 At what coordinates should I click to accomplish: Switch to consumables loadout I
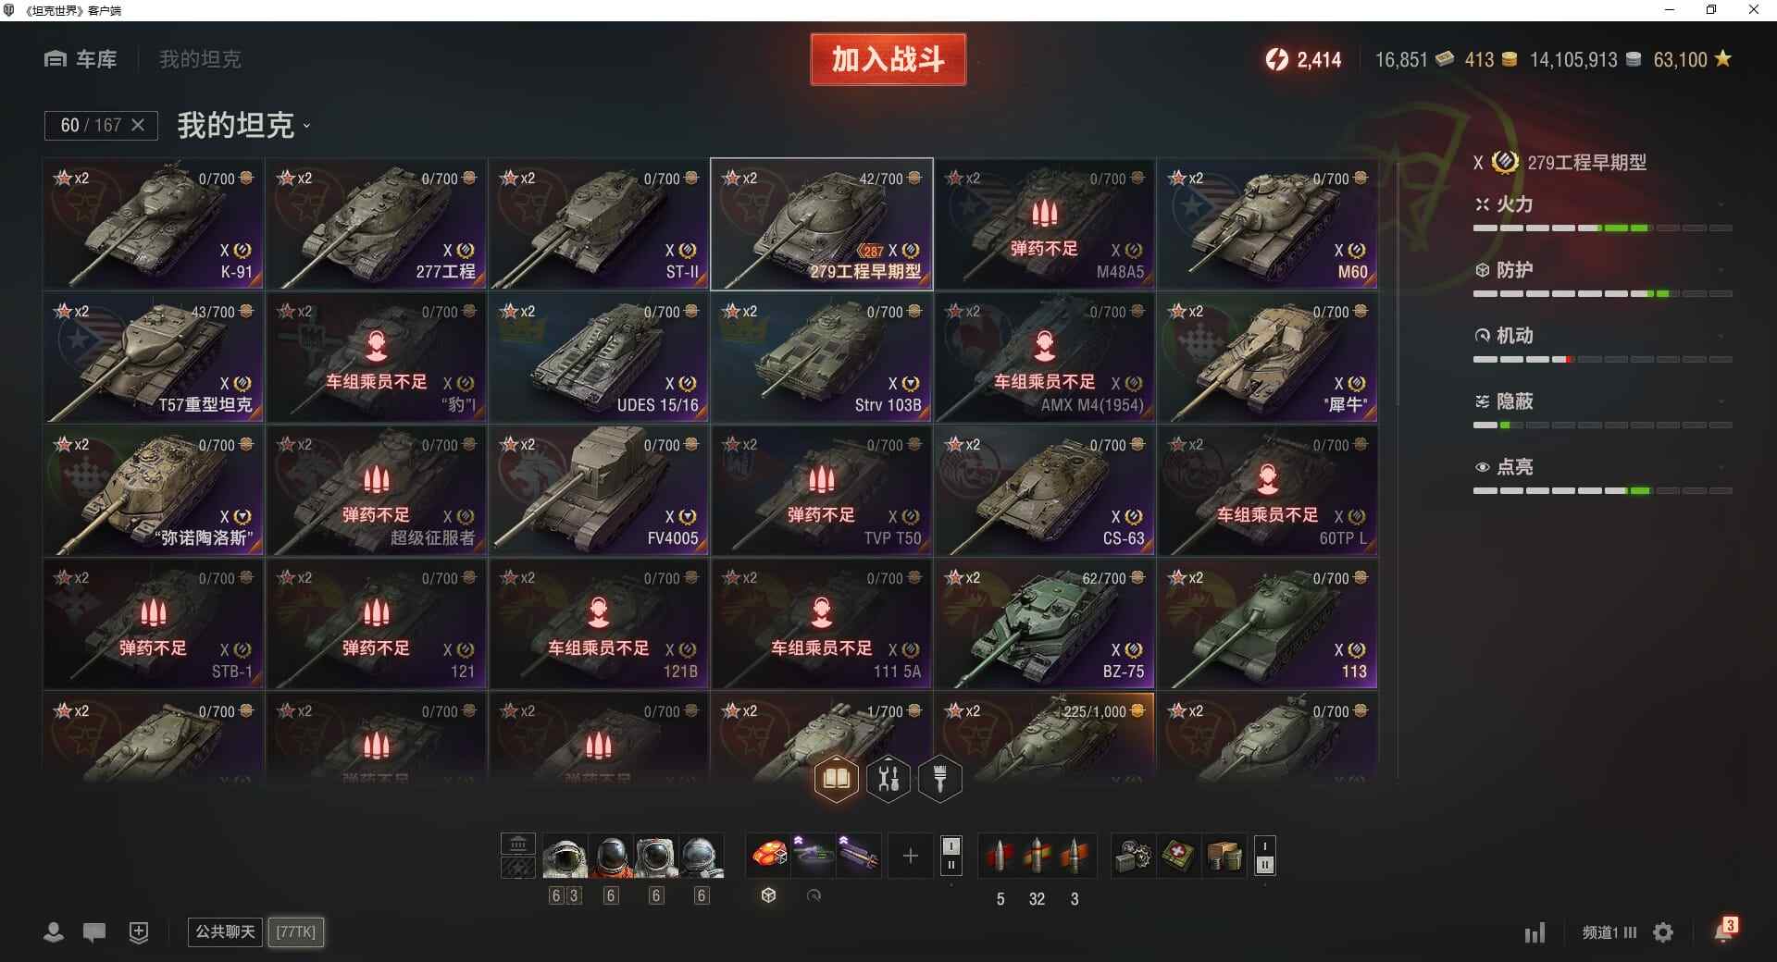point(1265,845)
